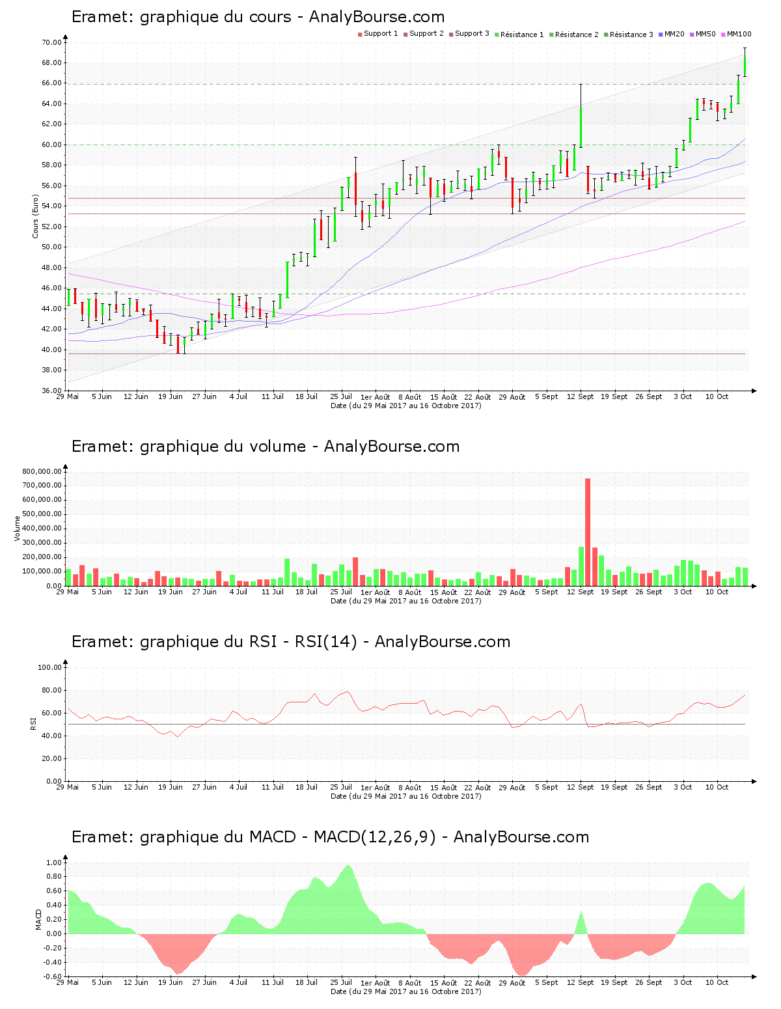Select the Résistance 3 legend label
This screenshot has width=781, height=1009.
click(631, 35)
